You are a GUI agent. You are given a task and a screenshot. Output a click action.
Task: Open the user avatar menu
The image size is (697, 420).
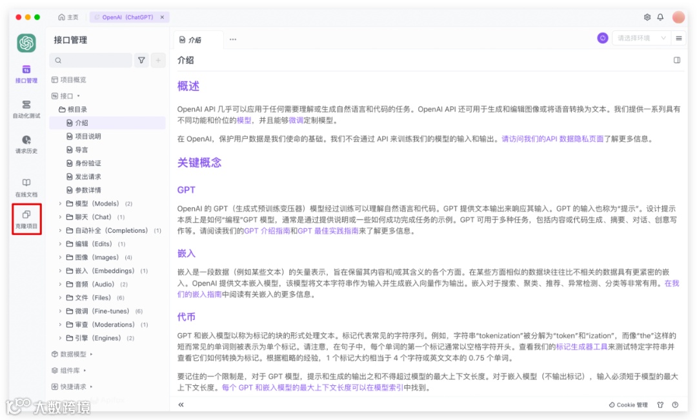click(678, 17)
